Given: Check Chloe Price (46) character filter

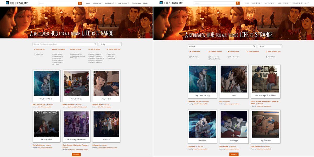Looking at the screenshot, I should tap(53, 54).
